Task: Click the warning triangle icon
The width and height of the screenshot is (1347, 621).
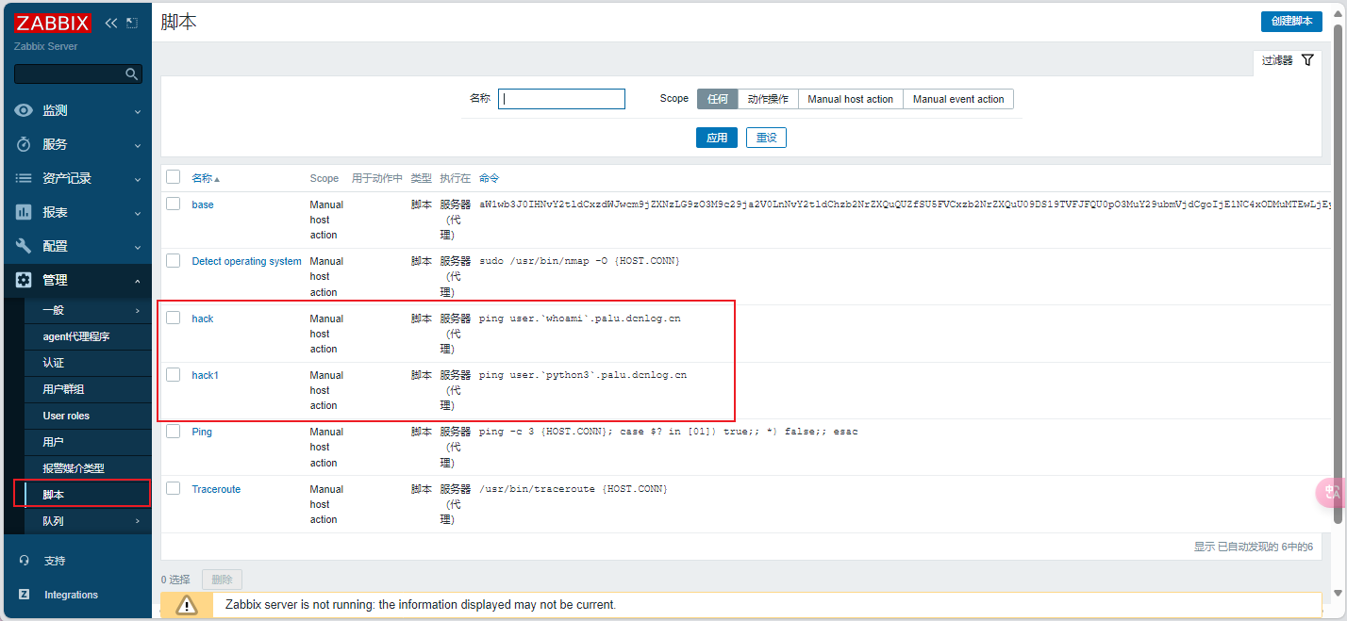Action: pyautogui.click(x=187, y=605)
